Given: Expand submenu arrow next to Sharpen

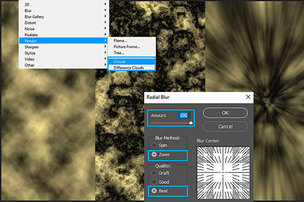Looking at the screenshot, I should pos(105,46).
